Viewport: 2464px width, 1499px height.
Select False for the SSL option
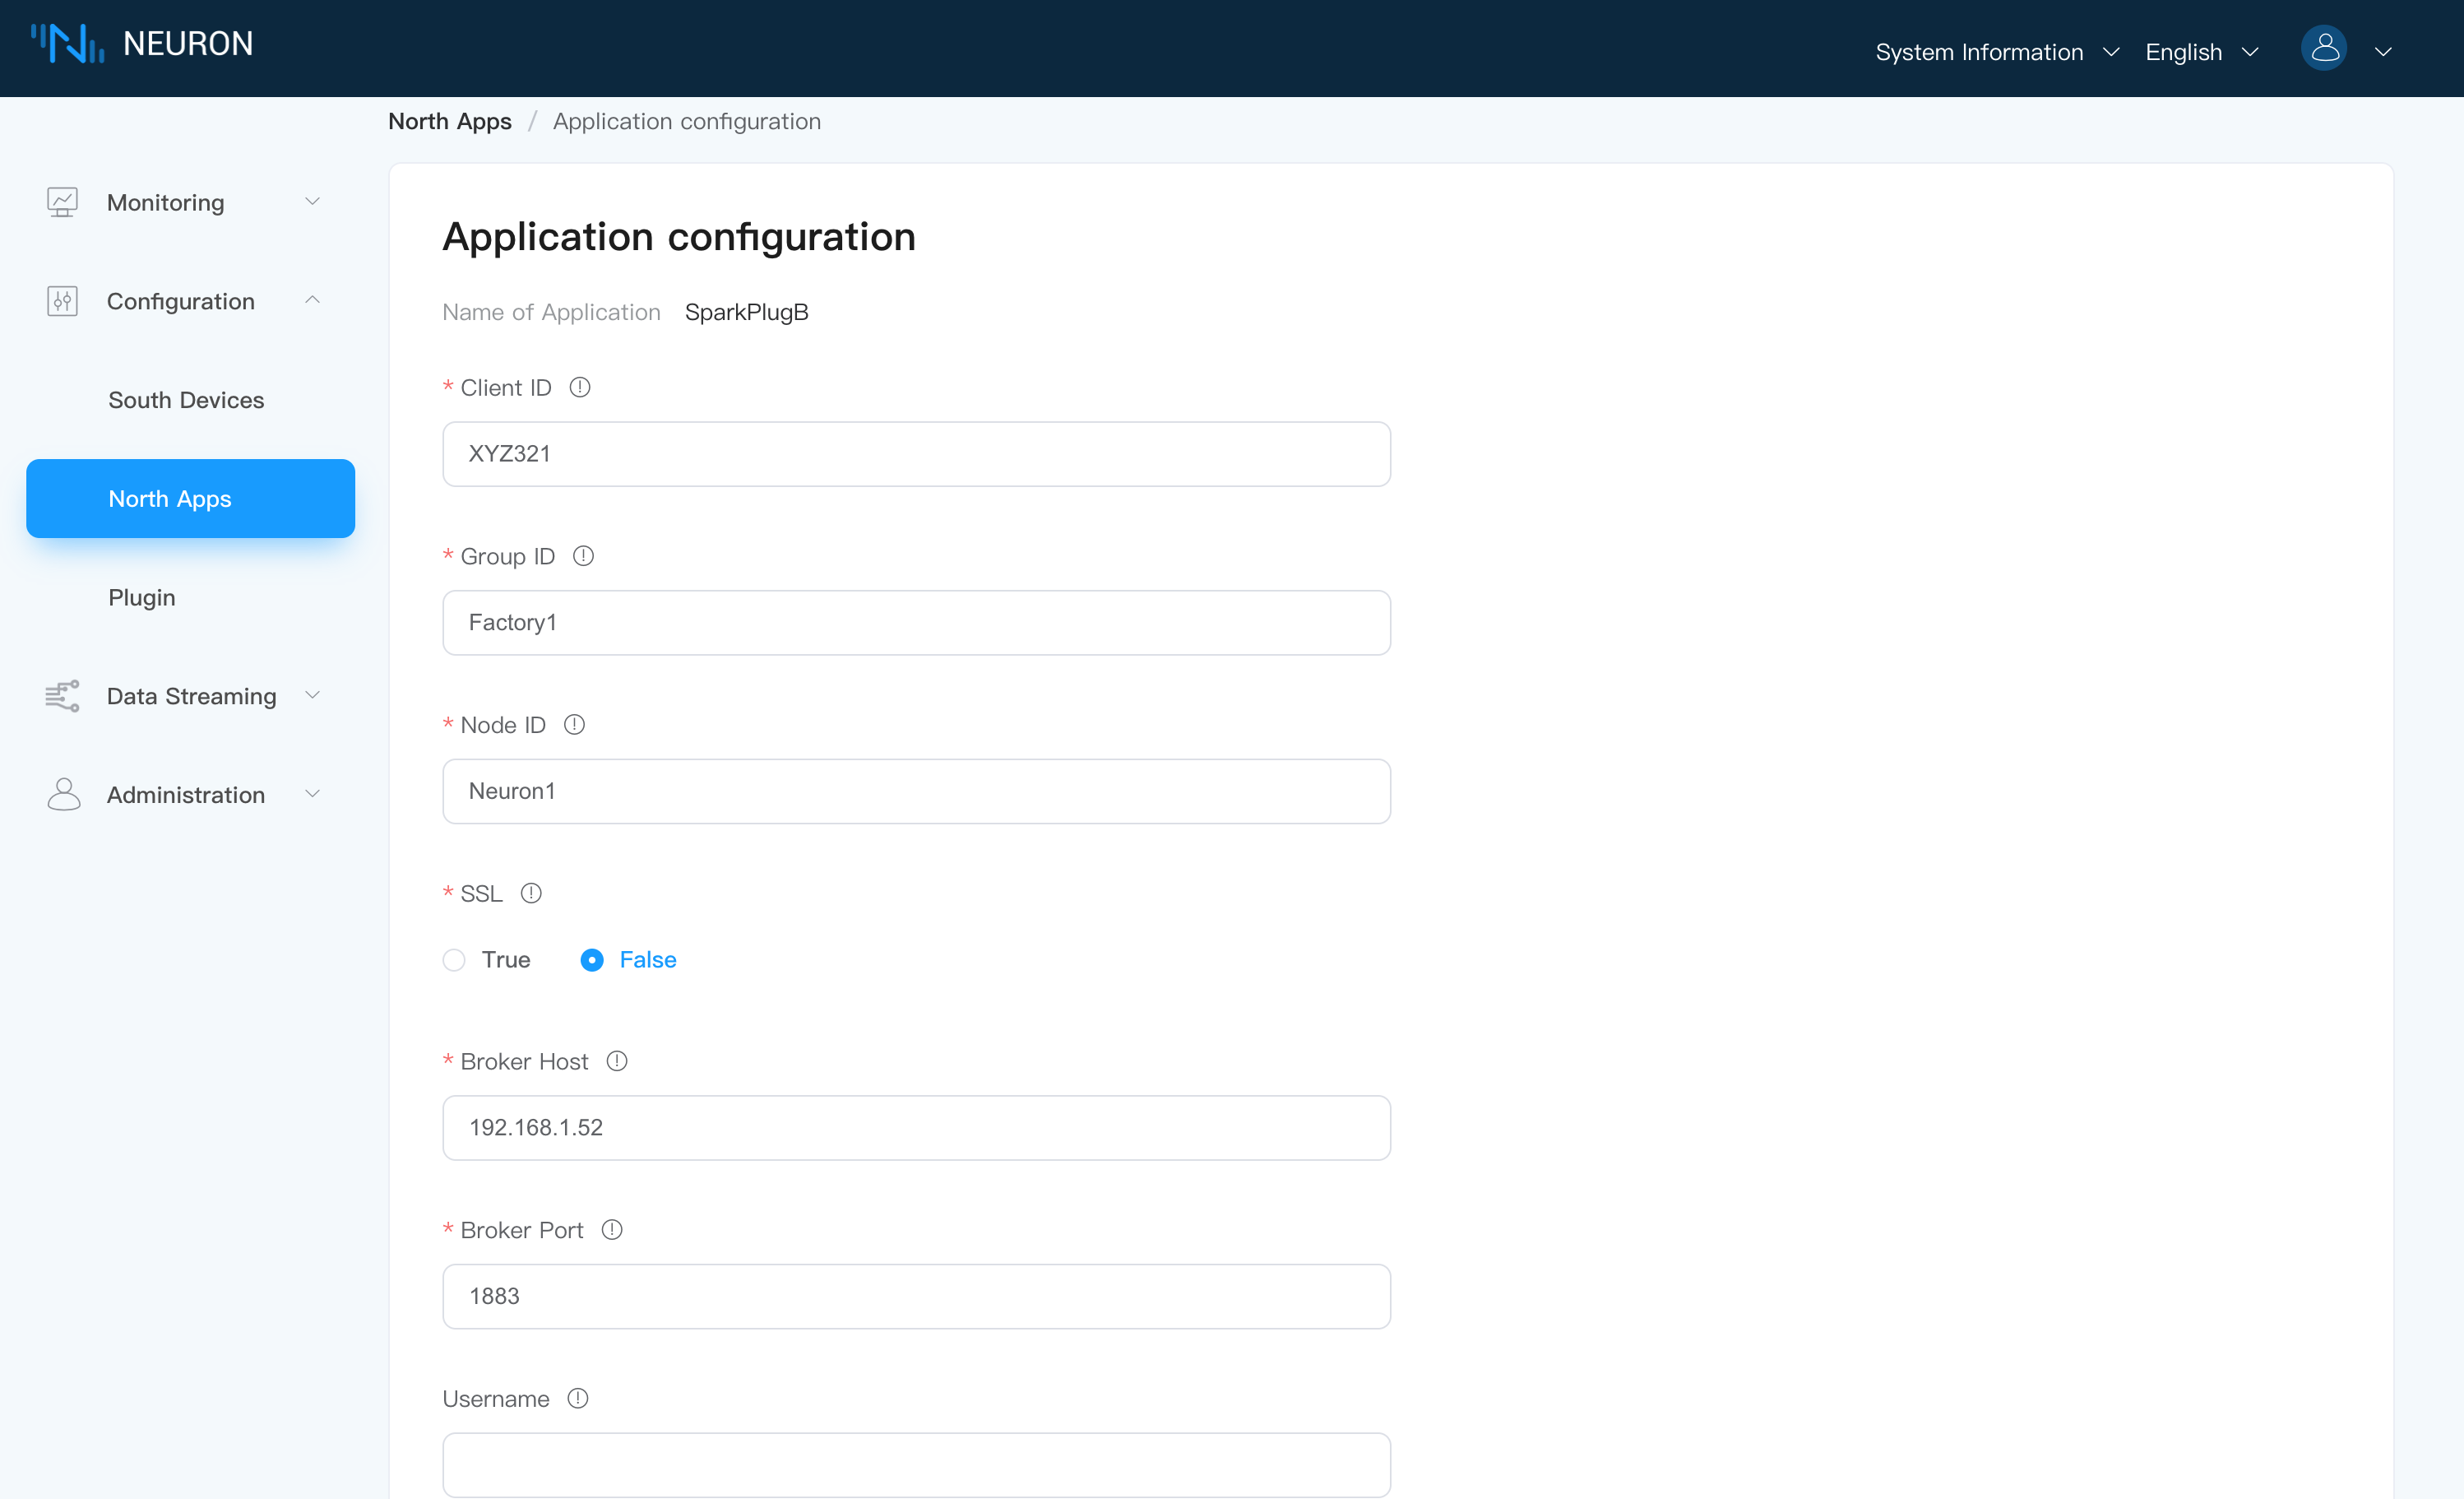(x=592, y=959)
